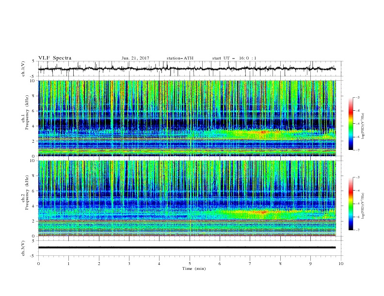The height and width of the screenshot is (296, 384).
Task: Click the "ch.3(V)" waveform axis label
Action: (x=23, y=248)
